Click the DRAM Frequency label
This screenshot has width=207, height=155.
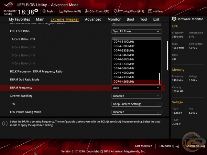pos(21,88)
